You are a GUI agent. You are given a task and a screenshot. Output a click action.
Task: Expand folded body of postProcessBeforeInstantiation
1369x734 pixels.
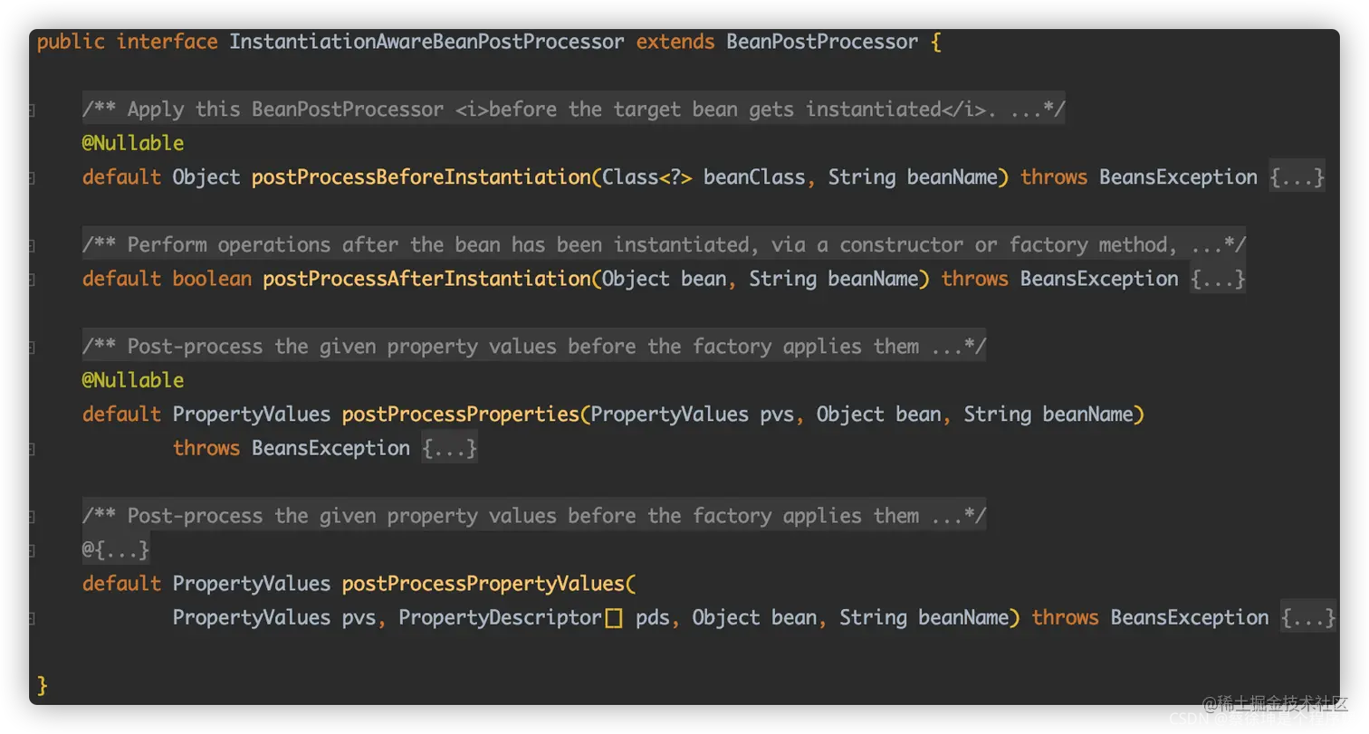1297,177
